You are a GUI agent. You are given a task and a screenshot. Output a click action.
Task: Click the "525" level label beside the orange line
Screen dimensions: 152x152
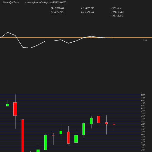point(145,40)
